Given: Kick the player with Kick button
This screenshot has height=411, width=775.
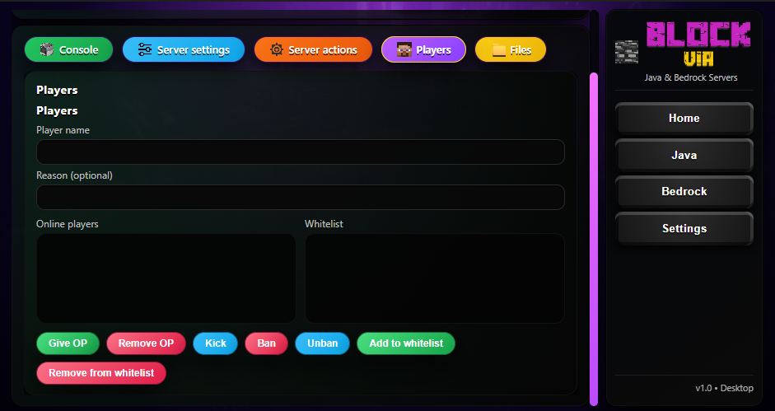Looking at the screenshot, I should 215,343.
